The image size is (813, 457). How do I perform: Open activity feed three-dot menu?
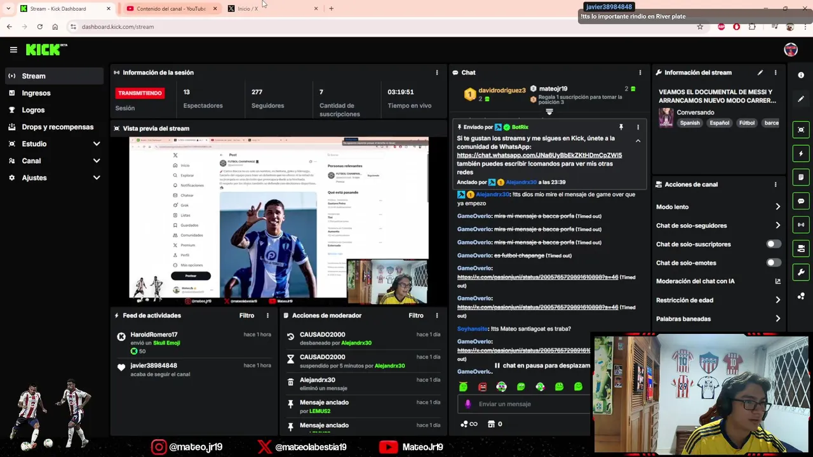[x=267, y=315]
